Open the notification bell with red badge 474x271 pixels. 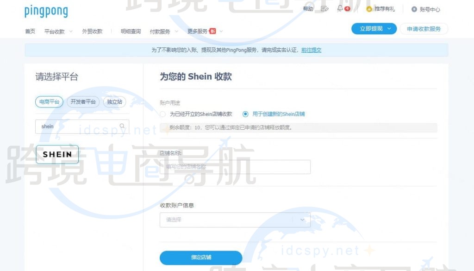[340, 8]
